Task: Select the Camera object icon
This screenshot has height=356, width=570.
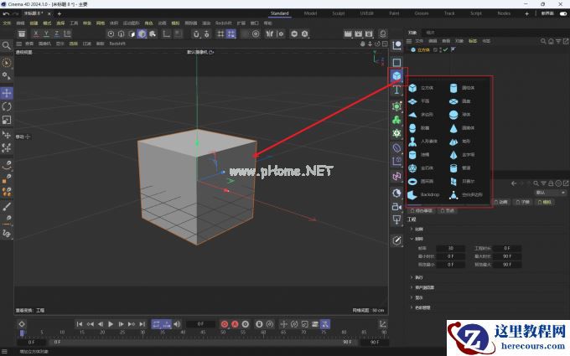Action: pyautogui.click(x=397, y=207)
